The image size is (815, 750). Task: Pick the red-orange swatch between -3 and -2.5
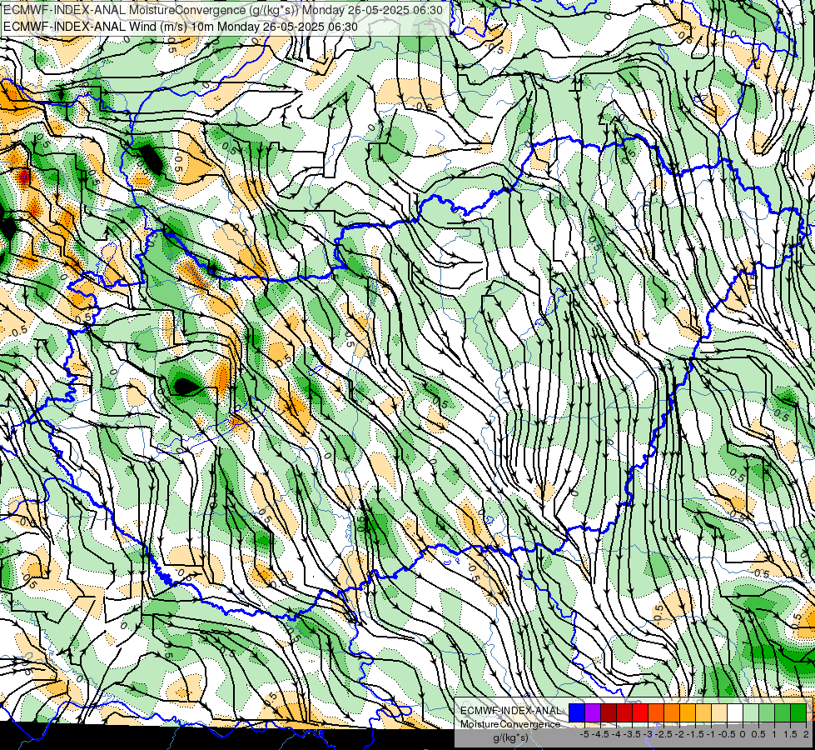tap(656, 712)
